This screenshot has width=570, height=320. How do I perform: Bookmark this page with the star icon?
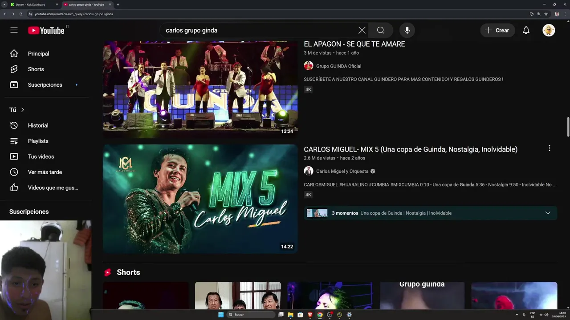click(x=546, y=14)
